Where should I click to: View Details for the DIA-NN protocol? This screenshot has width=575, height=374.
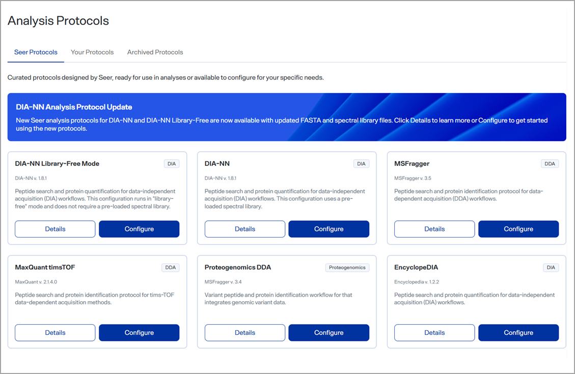click(x=245, y=229)
